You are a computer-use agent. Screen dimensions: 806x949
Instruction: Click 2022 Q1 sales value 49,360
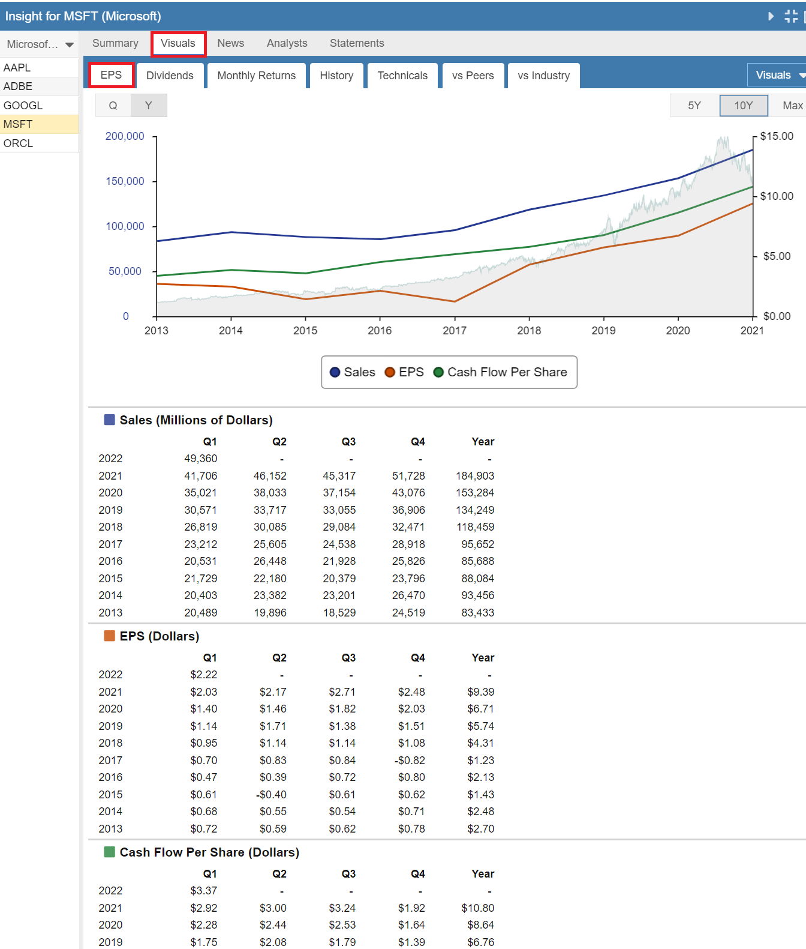click(x=201, y=459)
